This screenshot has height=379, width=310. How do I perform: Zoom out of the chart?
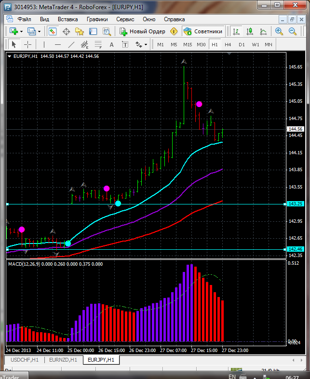(293, 31)
